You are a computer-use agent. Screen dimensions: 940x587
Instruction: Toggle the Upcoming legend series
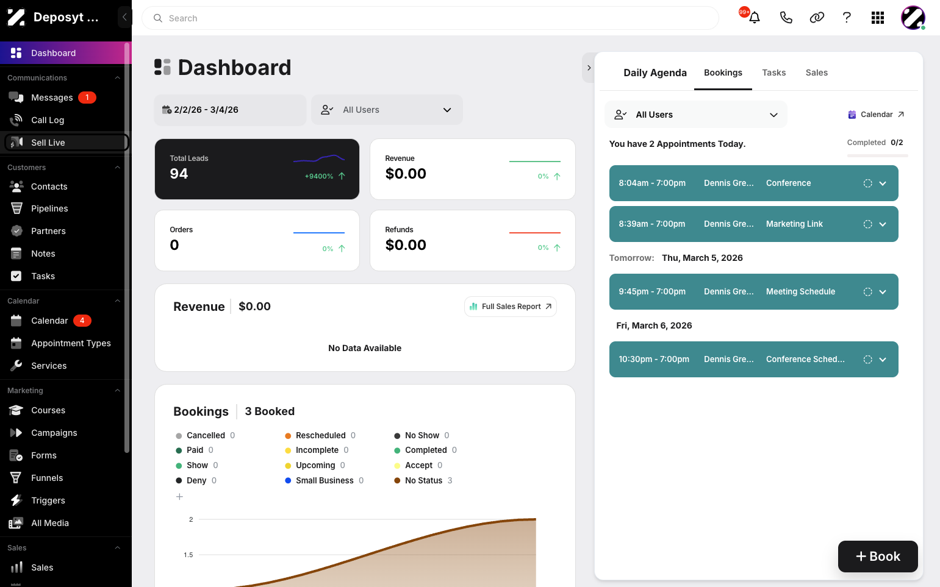click(x=315, y=465)
